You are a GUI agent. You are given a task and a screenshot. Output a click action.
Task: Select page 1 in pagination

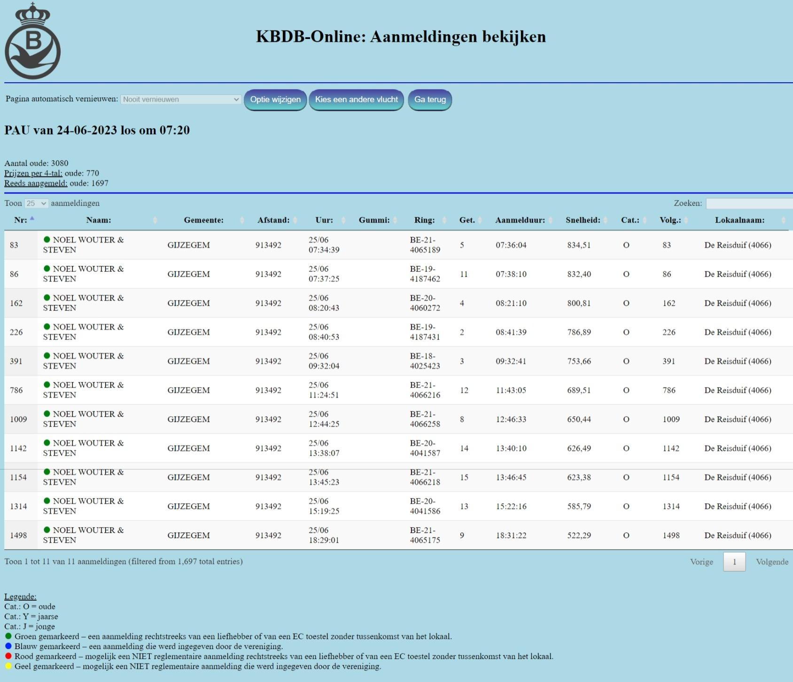[x=734, y=562]
